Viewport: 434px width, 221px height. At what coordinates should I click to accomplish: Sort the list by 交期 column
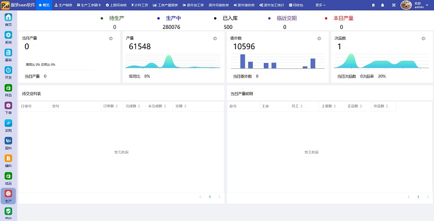point(181,106)
